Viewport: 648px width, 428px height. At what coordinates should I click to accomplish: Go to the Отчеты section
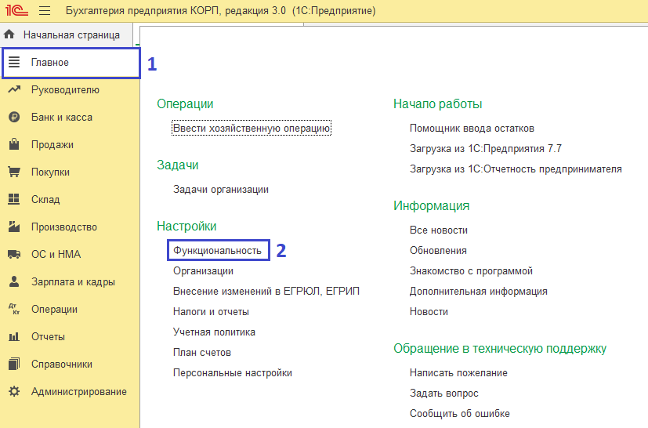click(x=48, y=336)
